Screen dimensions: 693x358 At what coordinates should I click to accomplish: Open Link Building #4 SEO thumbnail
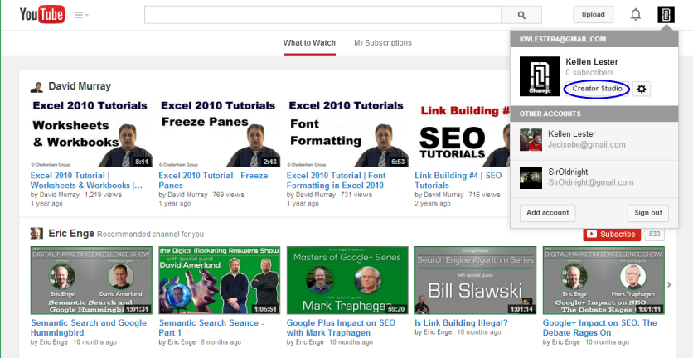pos(463,133)
